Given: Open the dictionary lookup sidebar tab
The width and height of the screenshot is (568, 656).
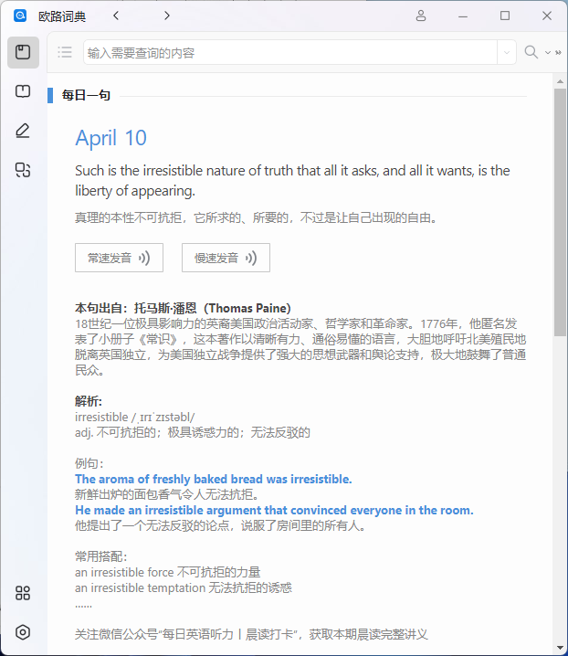Looking at the screenshot, I should tap(23, 53).
